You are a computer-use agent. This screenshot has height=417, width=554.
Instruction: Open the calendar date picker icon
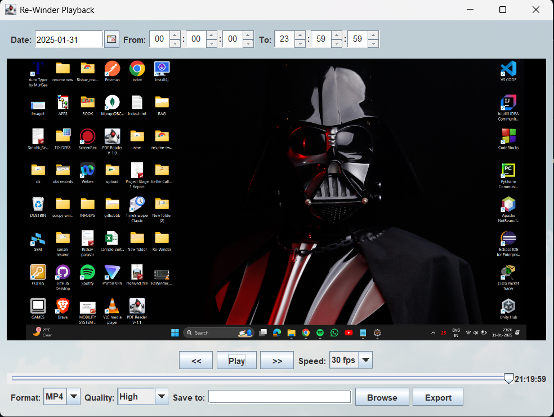tap(111, 39)
